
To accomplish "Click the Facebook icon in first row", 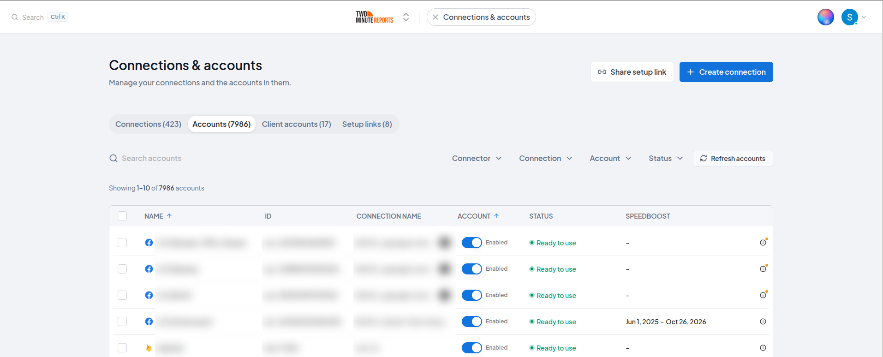I will tap(149, 243).
